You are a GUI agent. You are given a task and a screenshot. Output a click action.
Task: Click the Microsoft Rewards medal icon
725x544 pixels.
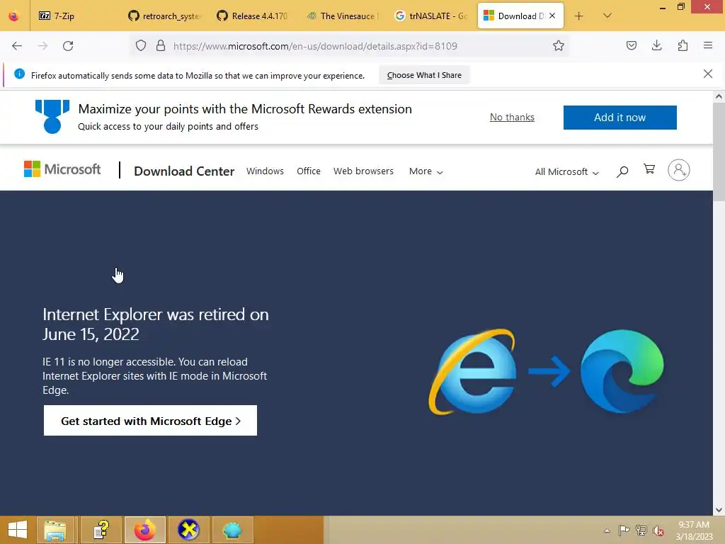[x=52, y=117]
